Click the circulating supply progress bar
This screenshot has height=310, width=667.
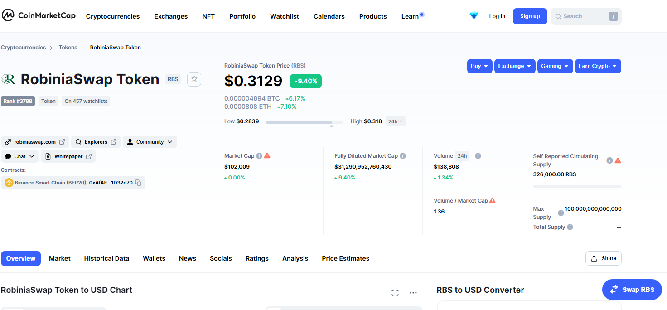[577, 186]
